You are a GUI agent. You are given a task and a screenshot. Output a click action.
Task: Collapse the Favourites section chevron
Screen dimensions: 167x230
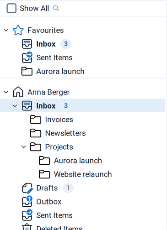[6, 30]
